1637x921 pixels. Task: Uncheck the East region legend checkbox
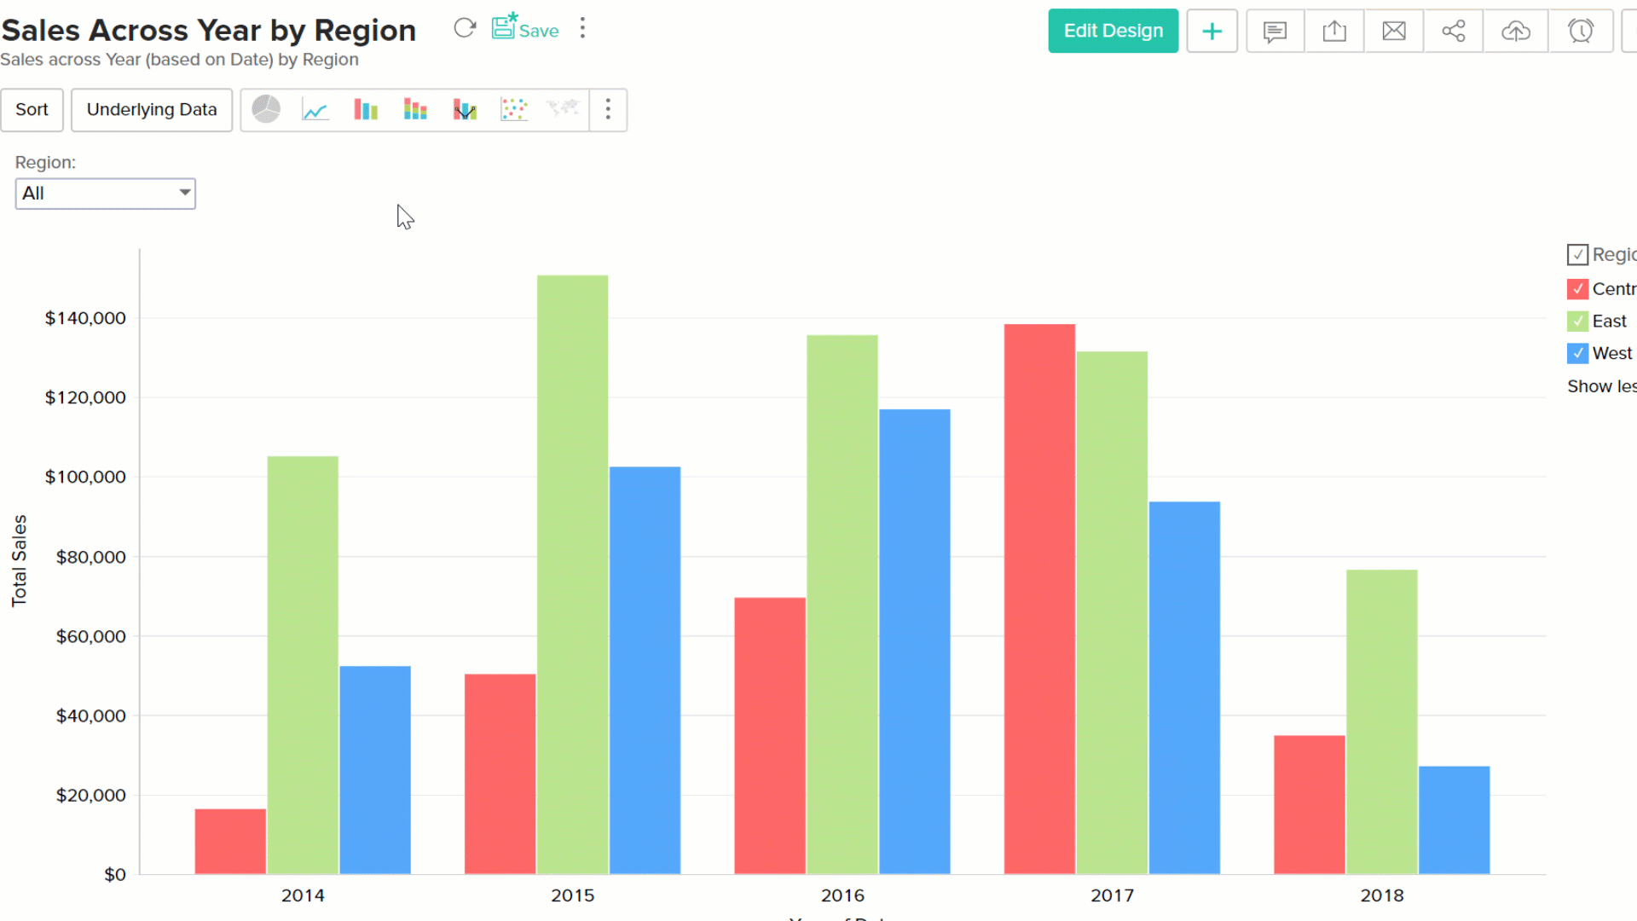1577,321
